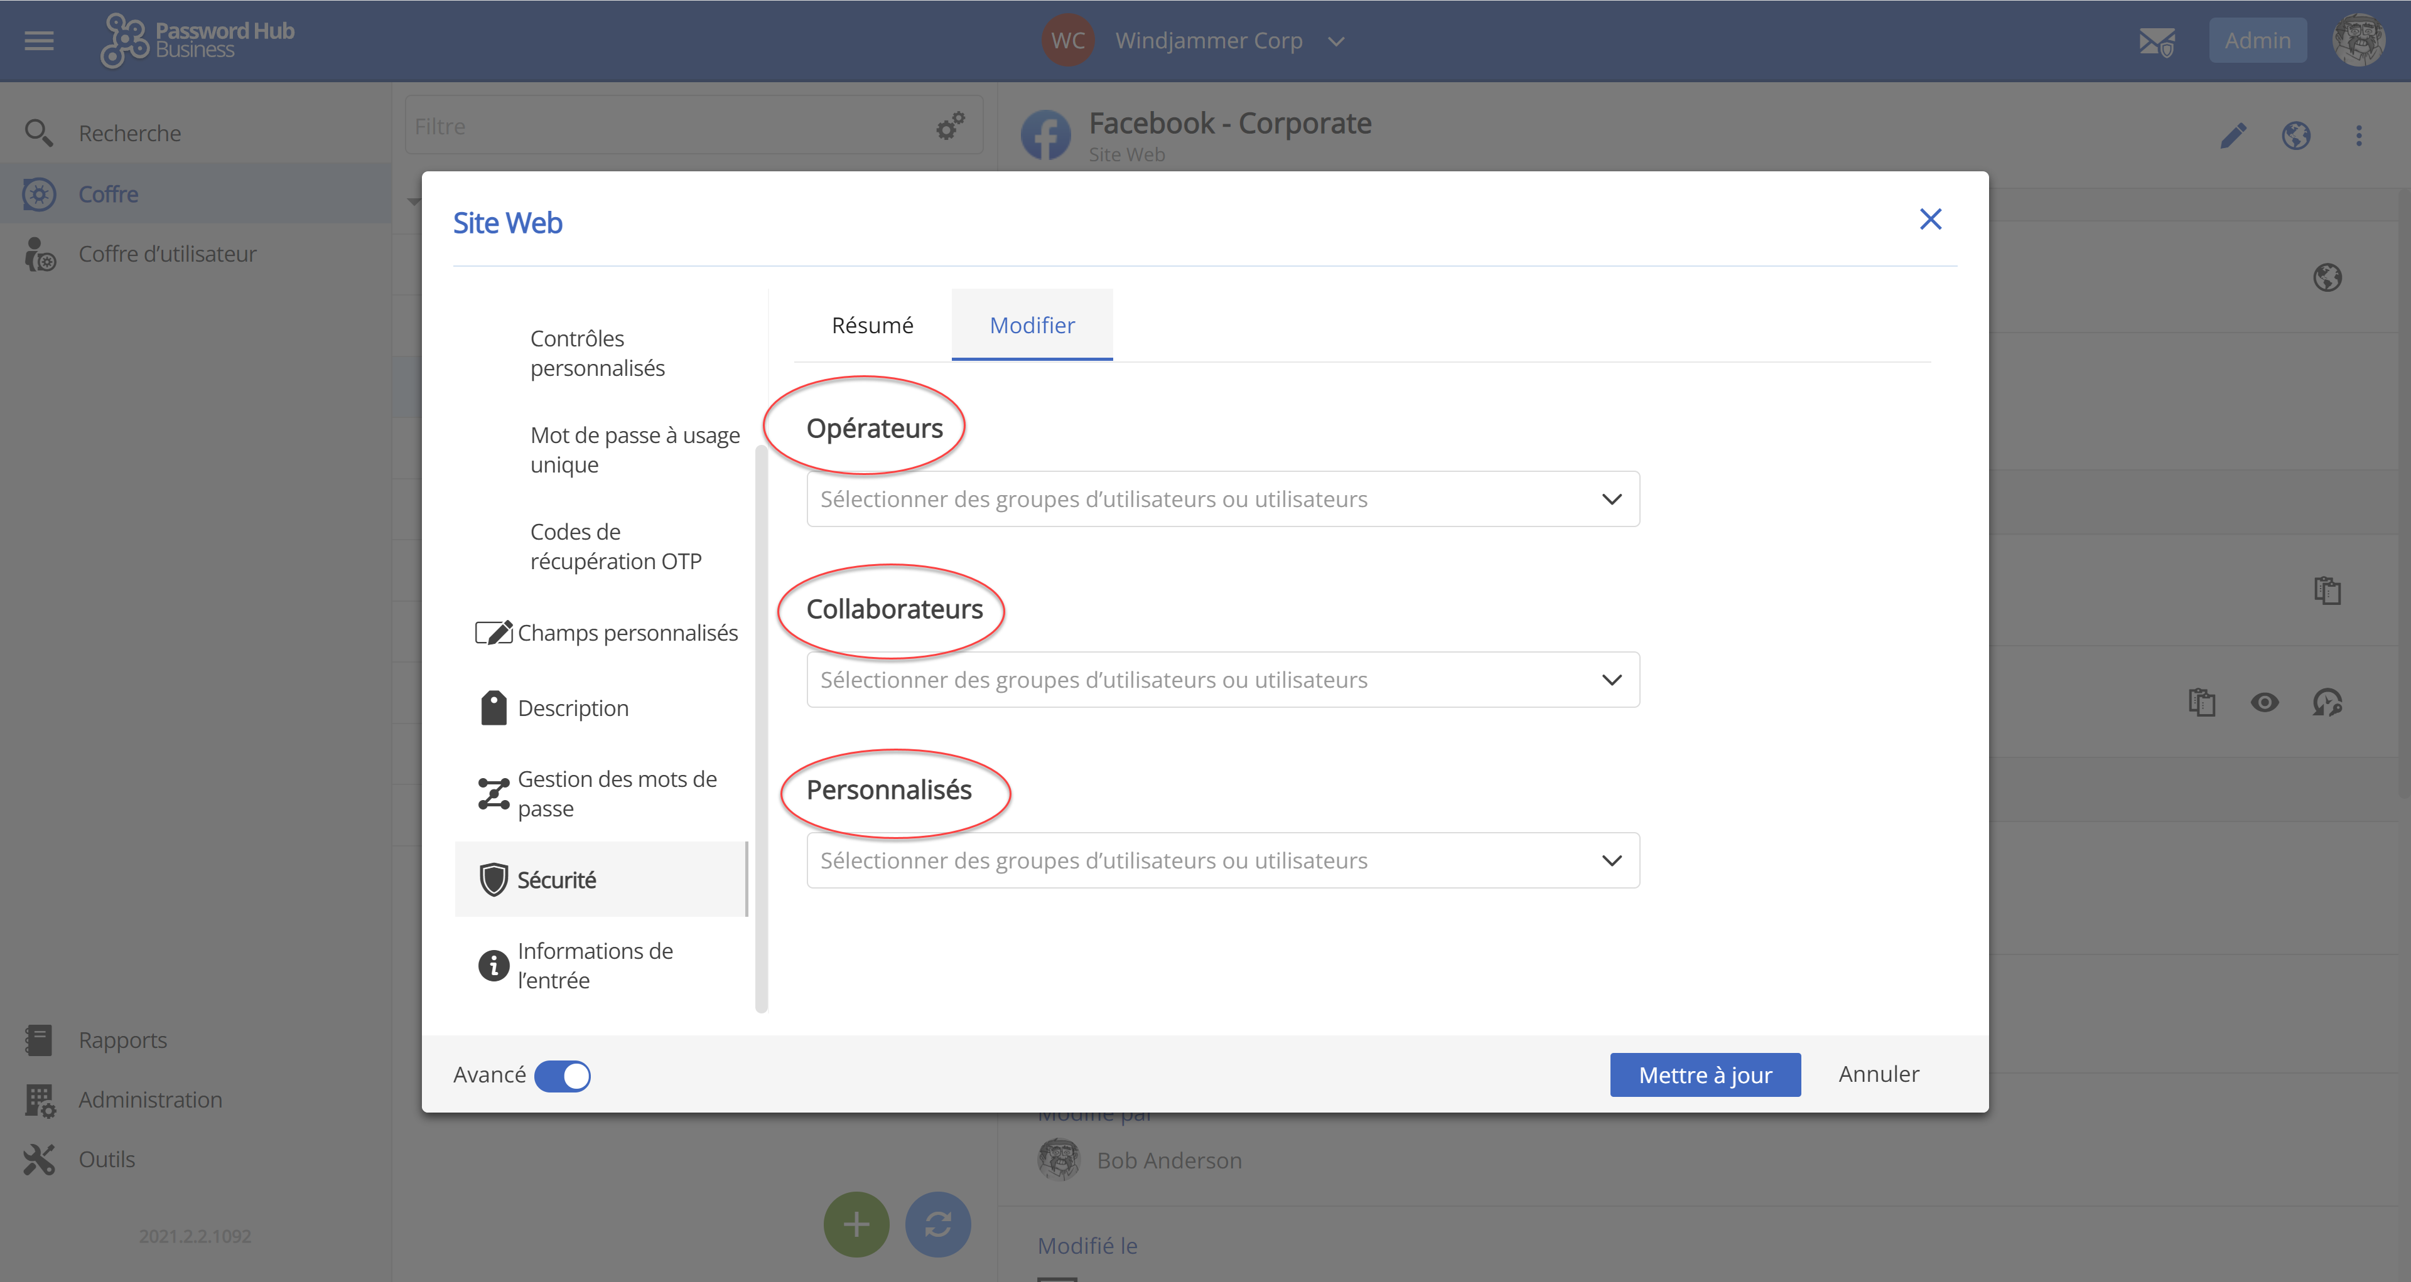2411x1282 pixels.
Task: Click the Mettre à jour button
Action: pyautogui.click(x=1705, y=1076)
